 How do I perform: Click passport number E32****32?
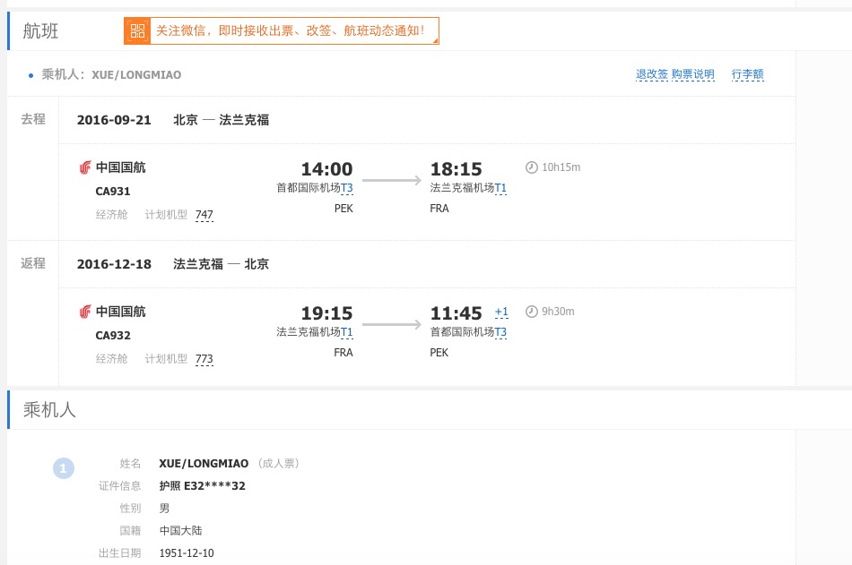[x=214, y=486]
